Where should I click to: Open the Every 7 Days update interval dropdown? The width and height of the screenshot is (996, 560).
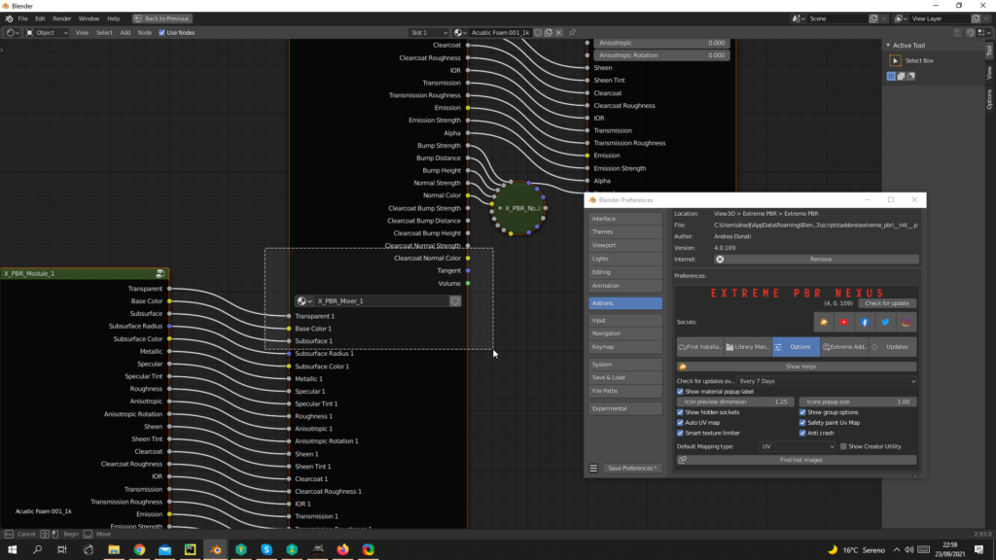point(828,381)
